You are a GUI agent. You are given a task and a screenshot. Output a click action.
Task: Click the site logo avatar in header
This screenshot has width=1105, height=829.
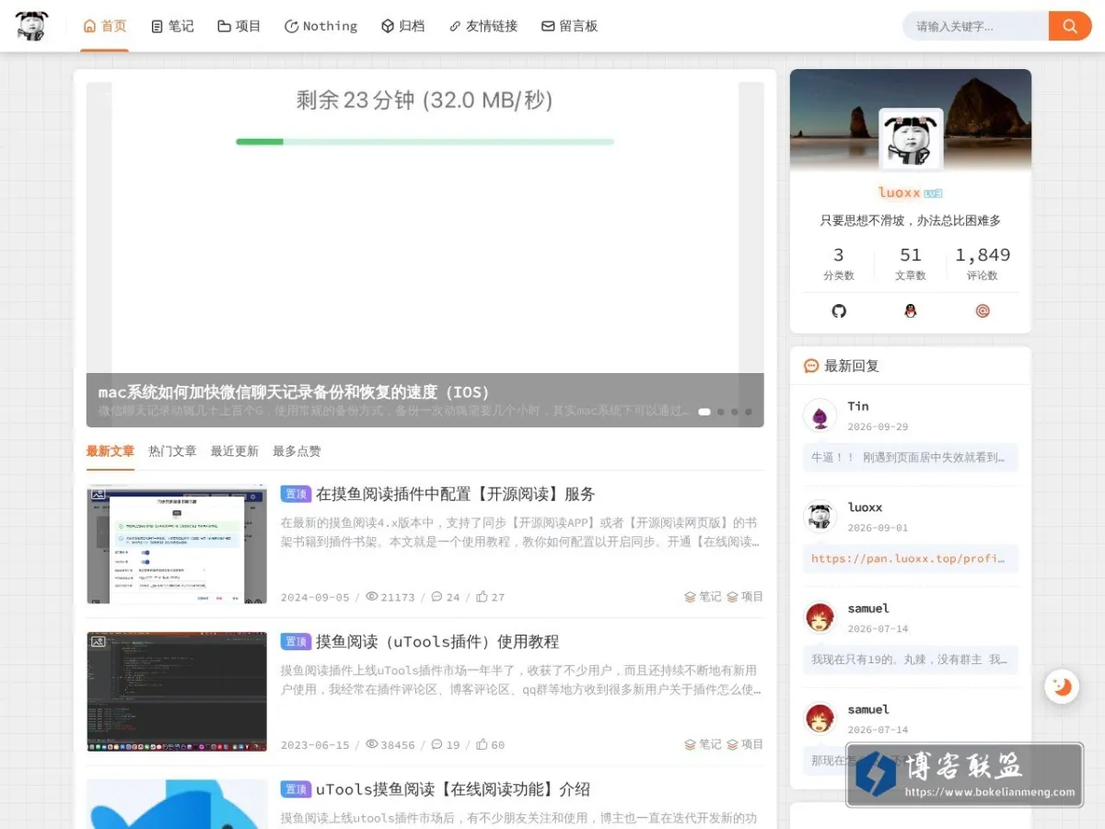pos(32,26)
